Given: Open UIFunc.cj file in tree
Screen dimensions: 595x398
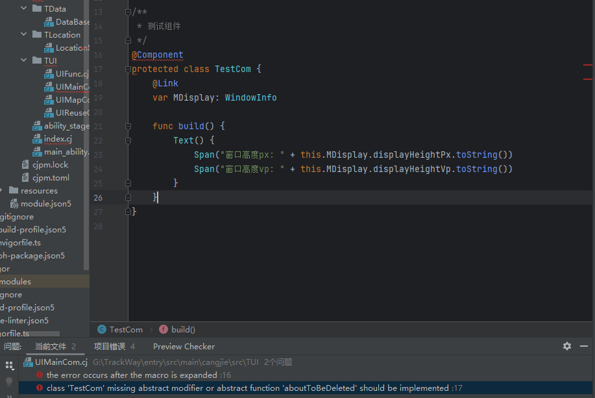Looking at the screenshot, I should click(72, 73).
